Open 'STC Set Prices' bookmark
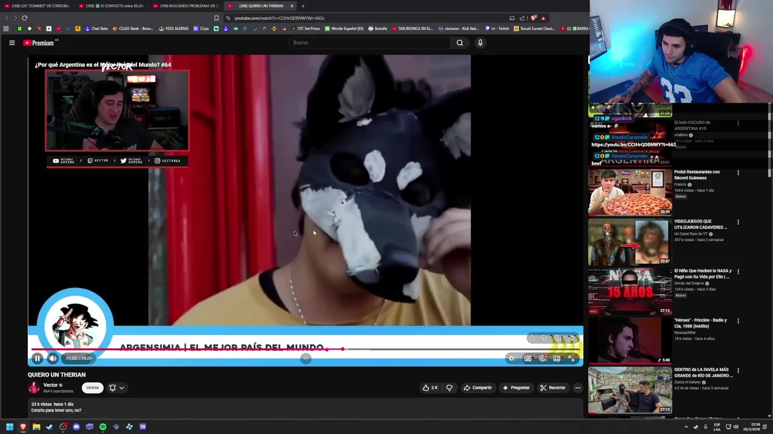Viewport: 773px width, 434px height. click(306, 28)
